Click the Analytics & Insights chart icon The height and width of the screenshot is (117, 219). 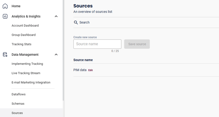click(x=5, y=16)
